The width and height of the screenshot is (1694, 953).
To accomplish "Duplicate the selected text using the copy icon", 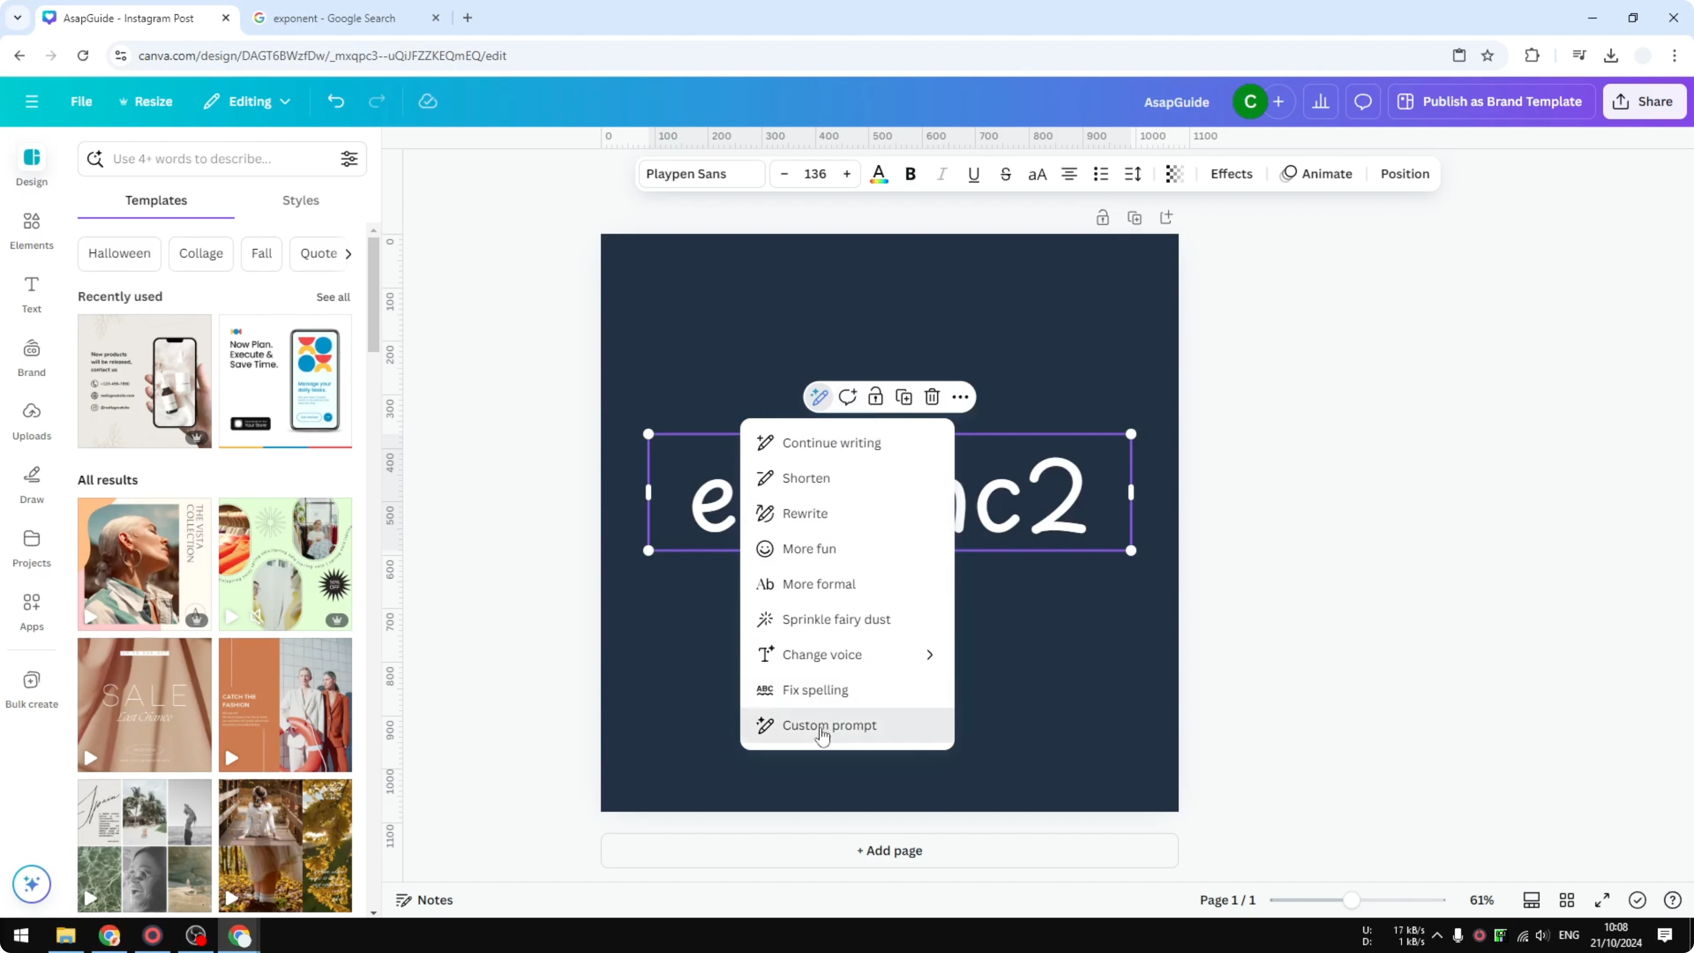I will 904,396.
